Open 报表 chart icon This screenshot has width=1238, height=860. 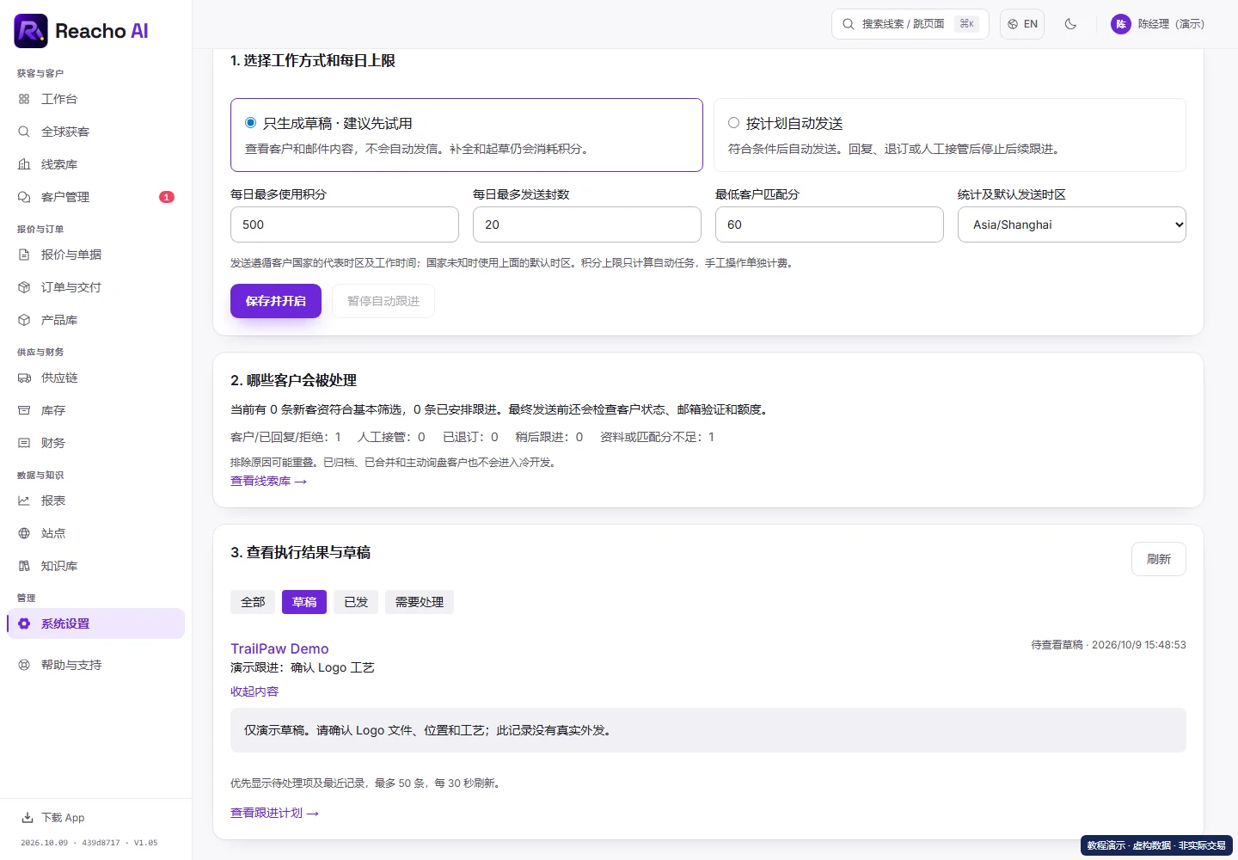24,501
